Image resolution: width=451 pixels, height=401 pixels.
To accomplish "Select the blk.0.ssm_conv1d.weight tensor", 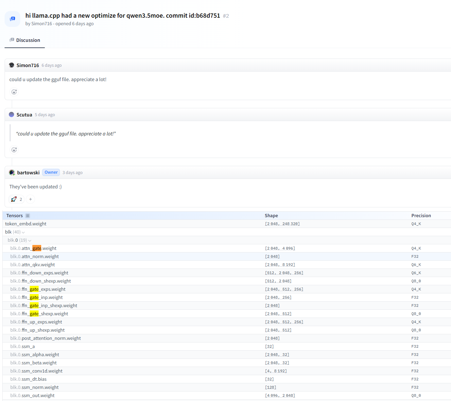I will [227, 371].
